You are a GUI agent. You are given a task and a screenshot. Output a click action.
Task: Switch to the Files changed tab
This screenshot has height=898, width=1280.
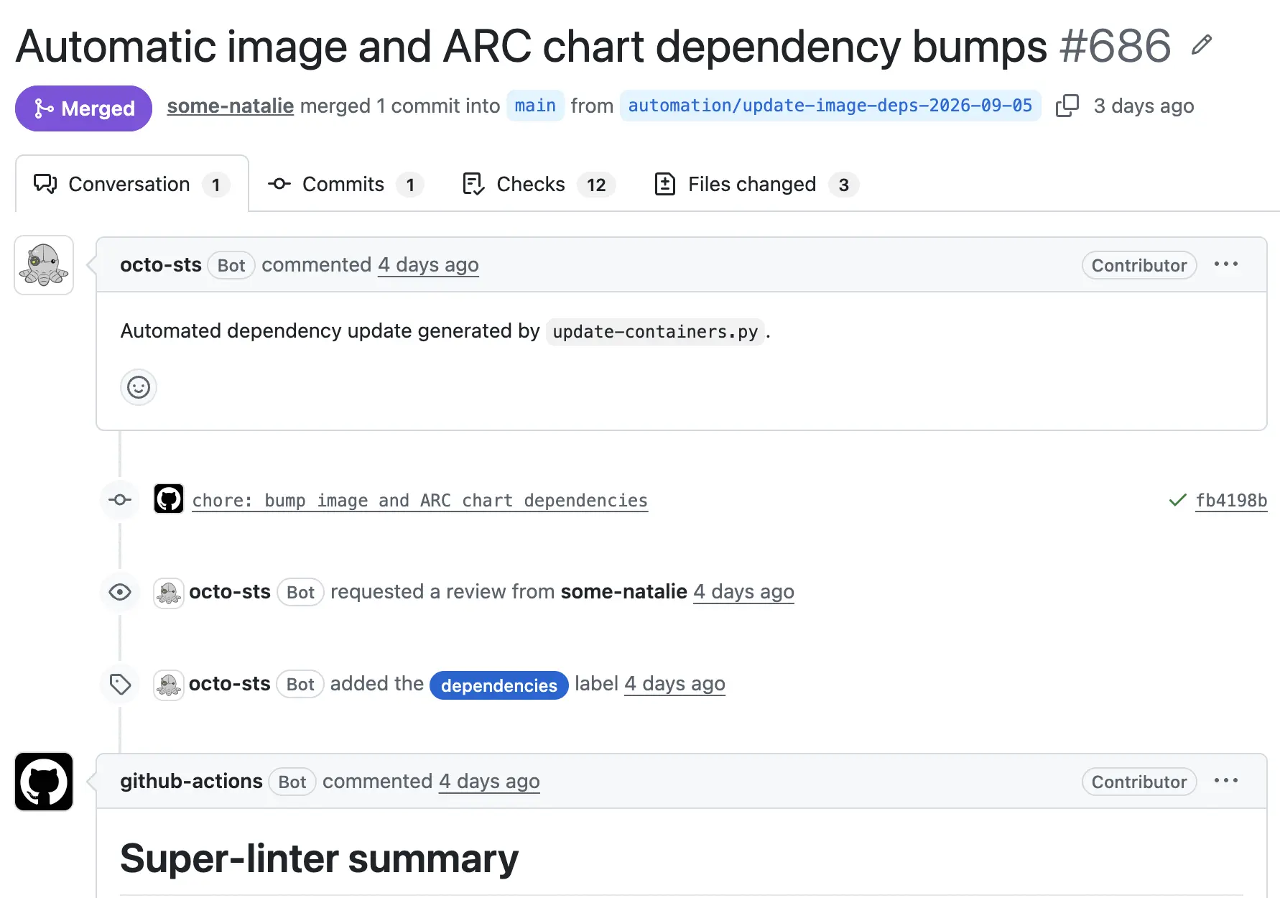click(756, 185)
